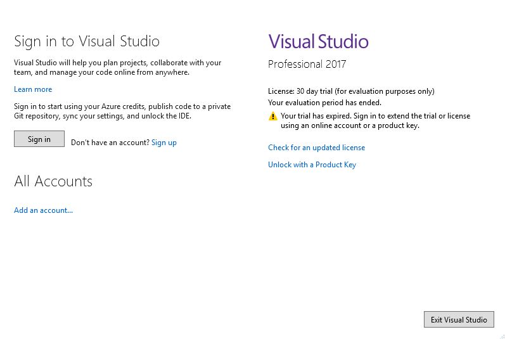Click Add an account link

(x=43, y=210)
